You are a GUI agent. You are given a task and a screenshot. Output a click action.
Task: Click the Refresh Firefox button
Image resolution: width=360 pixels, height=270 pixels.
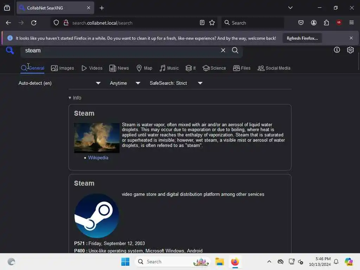pos(302,38)
